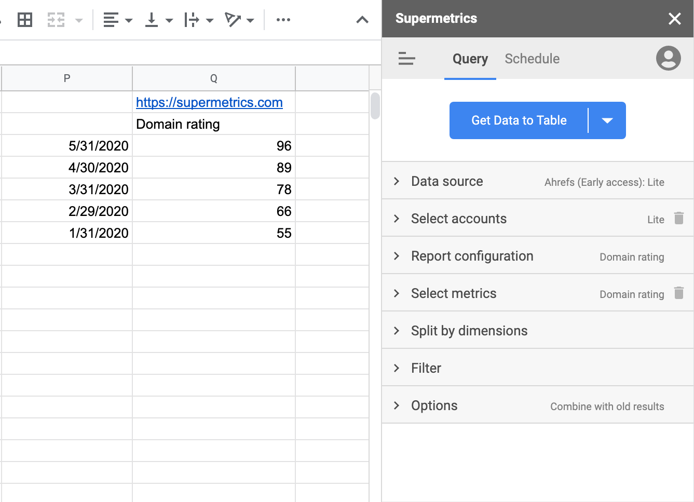Screen dimensions: 694x502
Task: Delete the selected Lite account
Action: pyautogui.click(x=679, y=218)
